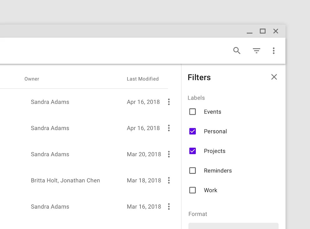Open more options for Mar 16, 2018 row
Viewport: 310px width, 229px height.
169,207
